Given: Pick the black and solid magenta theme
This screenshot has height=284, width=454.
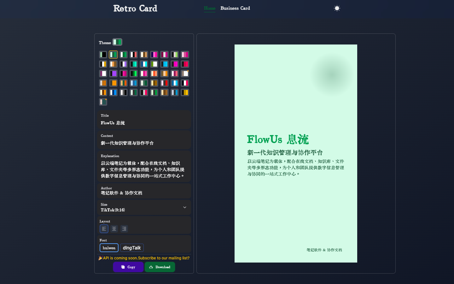Looking at the screenshot, I should [175, 64].
